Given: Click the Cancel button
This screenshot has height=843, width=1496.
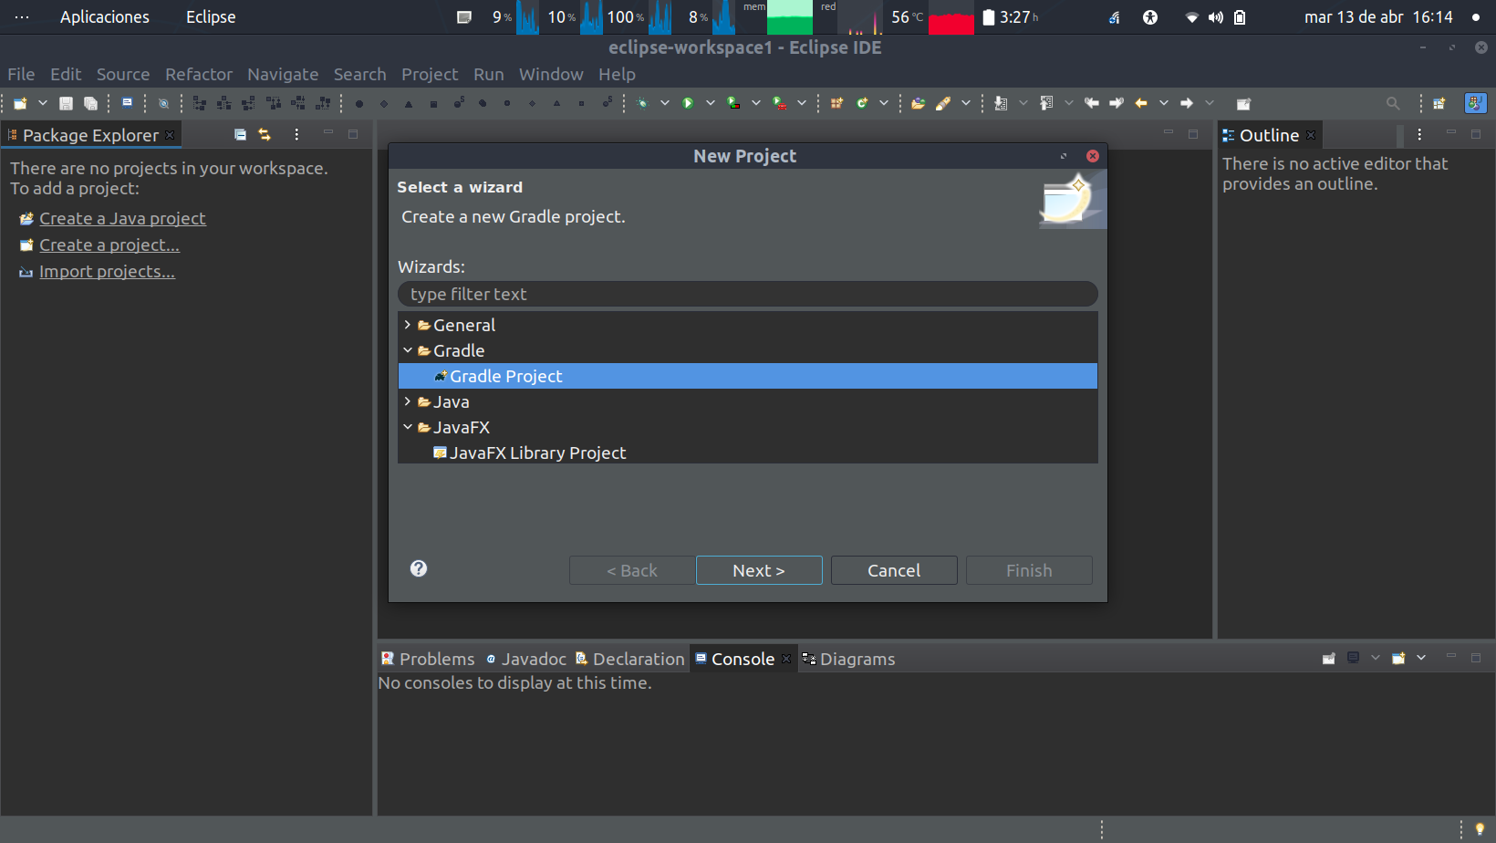Looking at the screenshot, I should click(894, 570).
